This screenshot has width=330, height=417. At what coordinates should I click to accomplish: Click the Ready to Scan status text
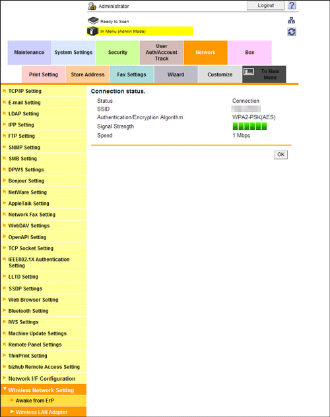point(115,21)
